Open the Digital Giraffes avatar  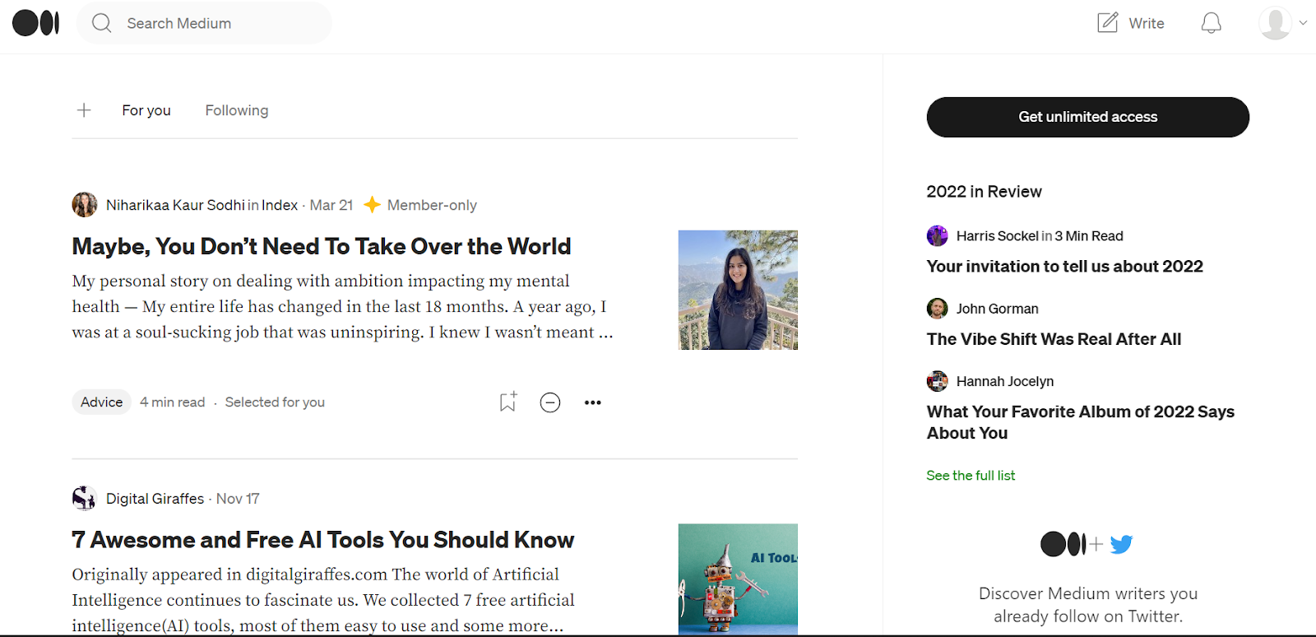tap(85, 498)
